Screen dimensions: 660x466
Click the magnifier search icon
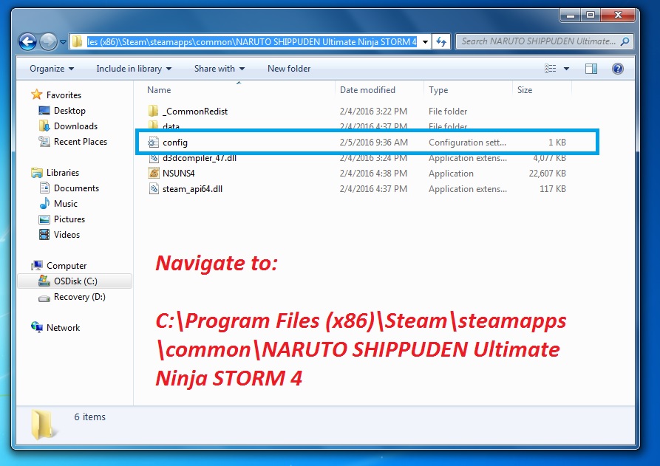(x=625, y=41)
